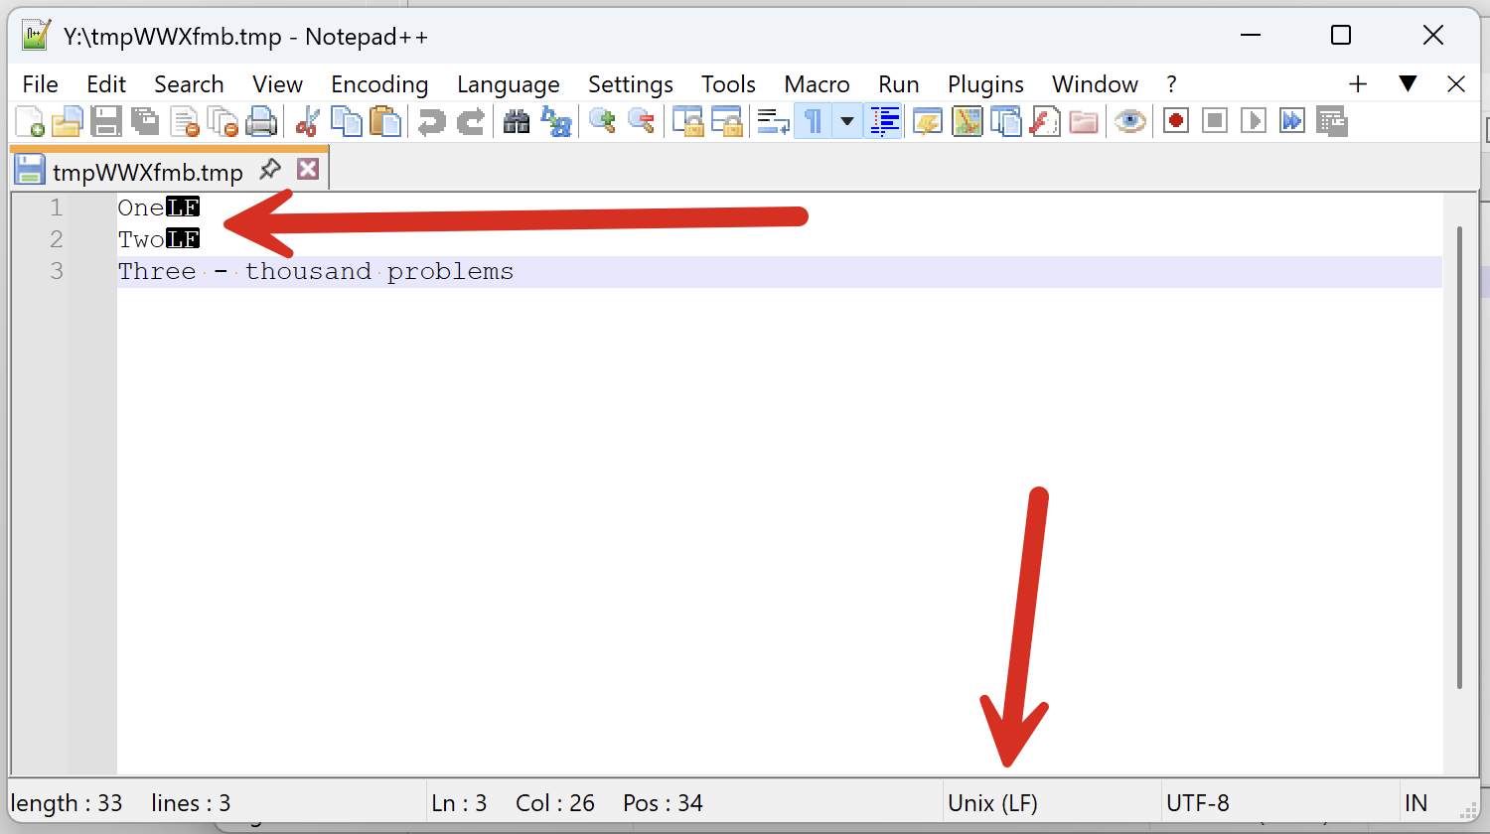Click Unix (LF) in the status bar
Screen dimensions: 1490x834
coord(991,802)
